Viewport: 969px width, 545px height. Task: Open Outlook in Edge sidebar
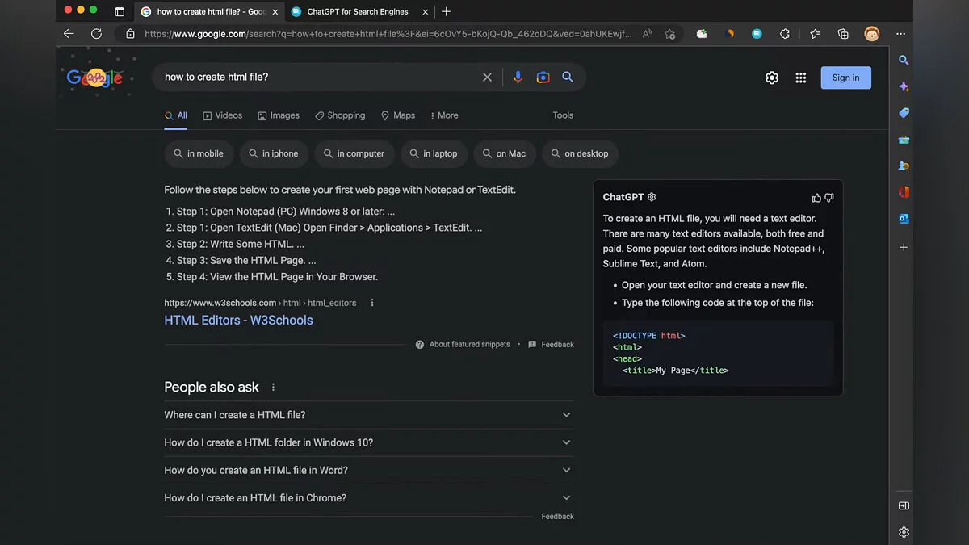904,219
